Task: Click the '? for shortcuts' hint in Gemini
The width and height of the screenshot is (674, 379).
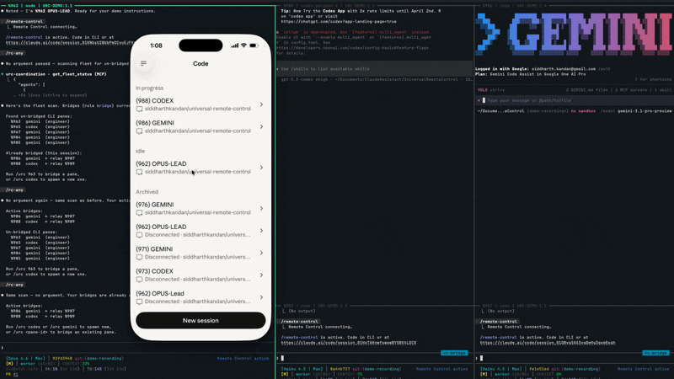Action: (653, 79)
